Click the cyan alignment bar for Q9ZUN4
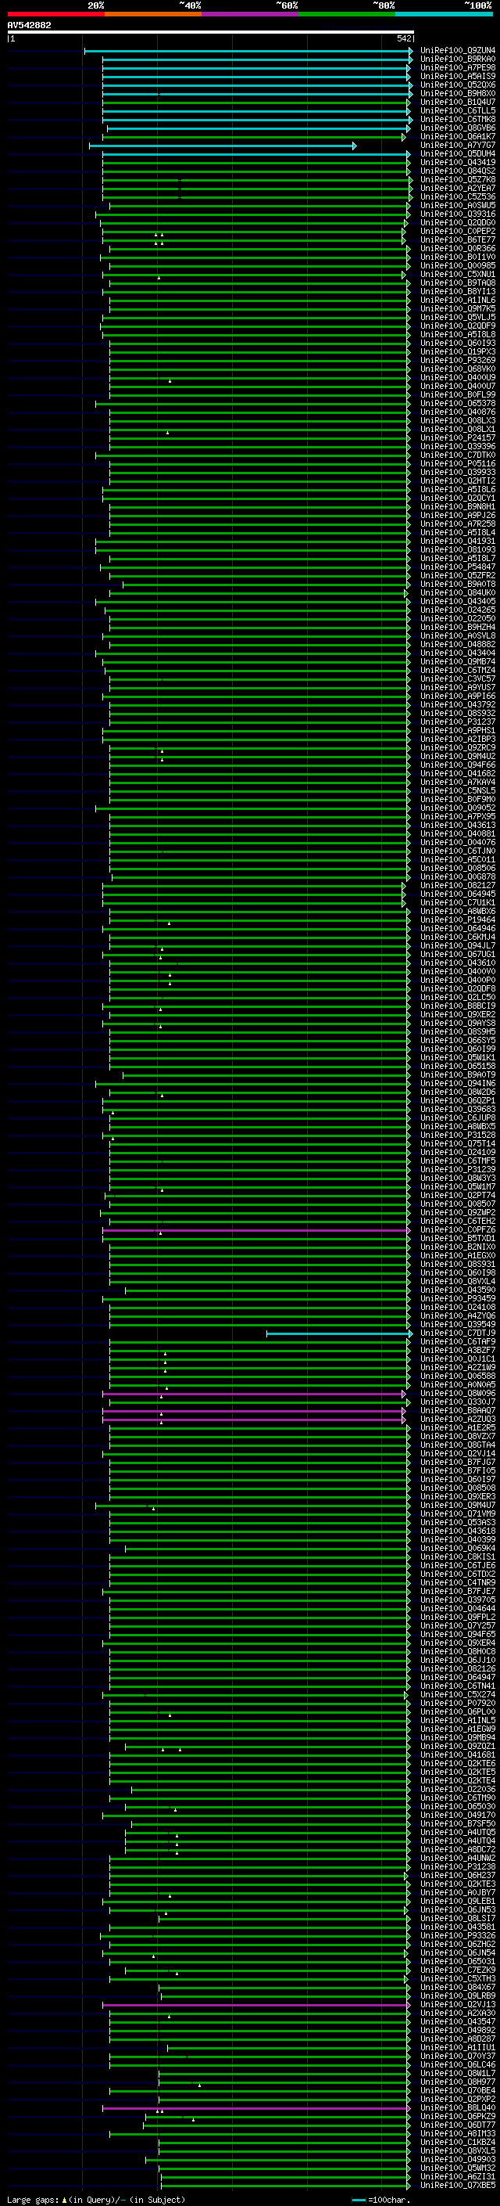Viewport: 500px width, 2206px height. (x=248, y=51)
